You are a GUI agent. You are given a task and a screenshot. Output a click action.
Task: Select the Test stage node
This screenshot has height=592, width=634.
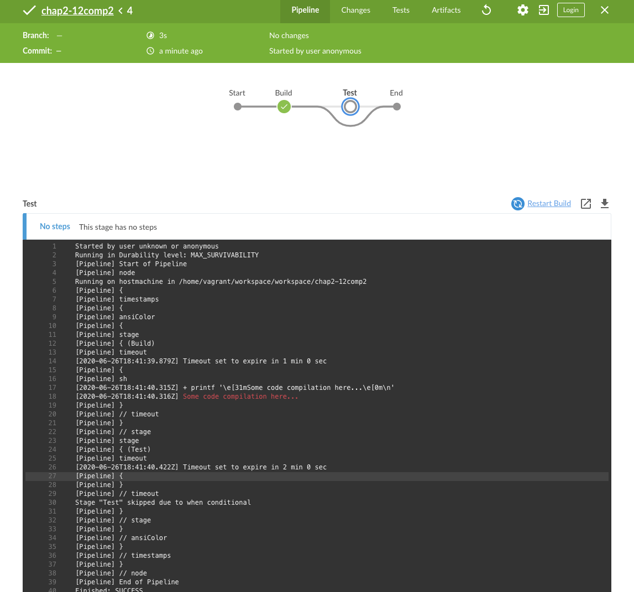pyautogui.click(x=350, y=107)
